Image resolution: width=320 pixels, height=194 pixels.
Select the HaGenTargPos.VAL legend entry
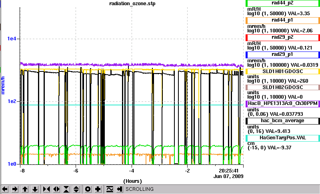(283, 138)
